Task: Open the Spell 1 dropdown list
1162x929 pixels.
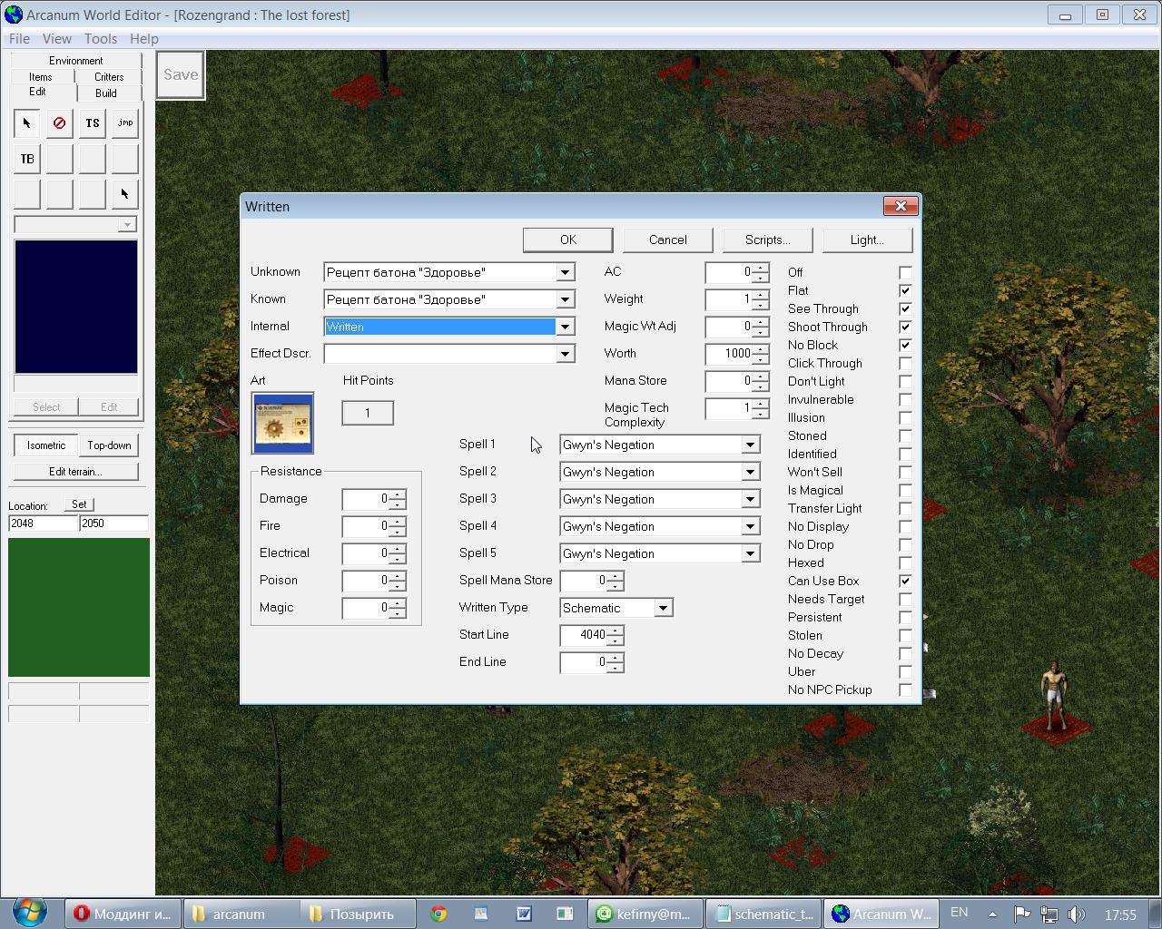Action: click(750, 445)
